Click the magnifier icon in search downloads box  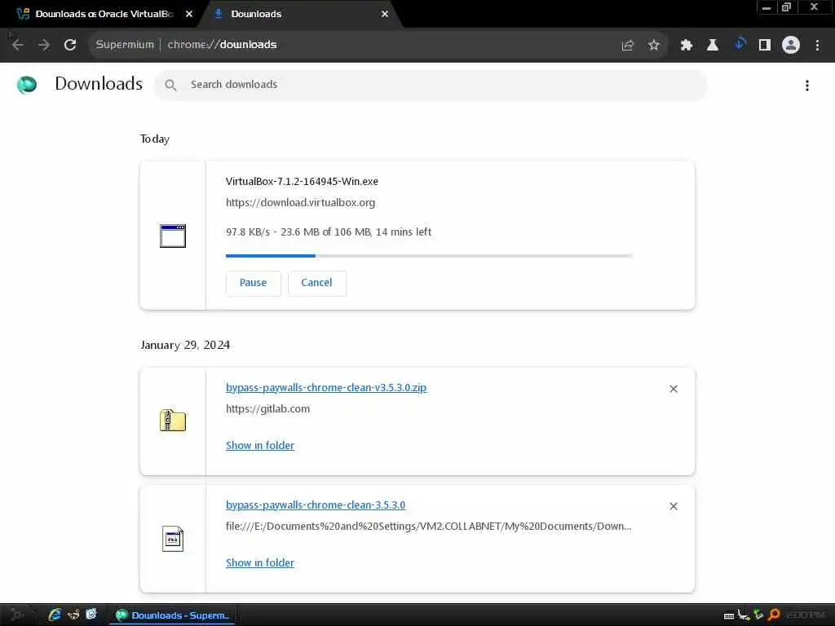coord(170,85)
